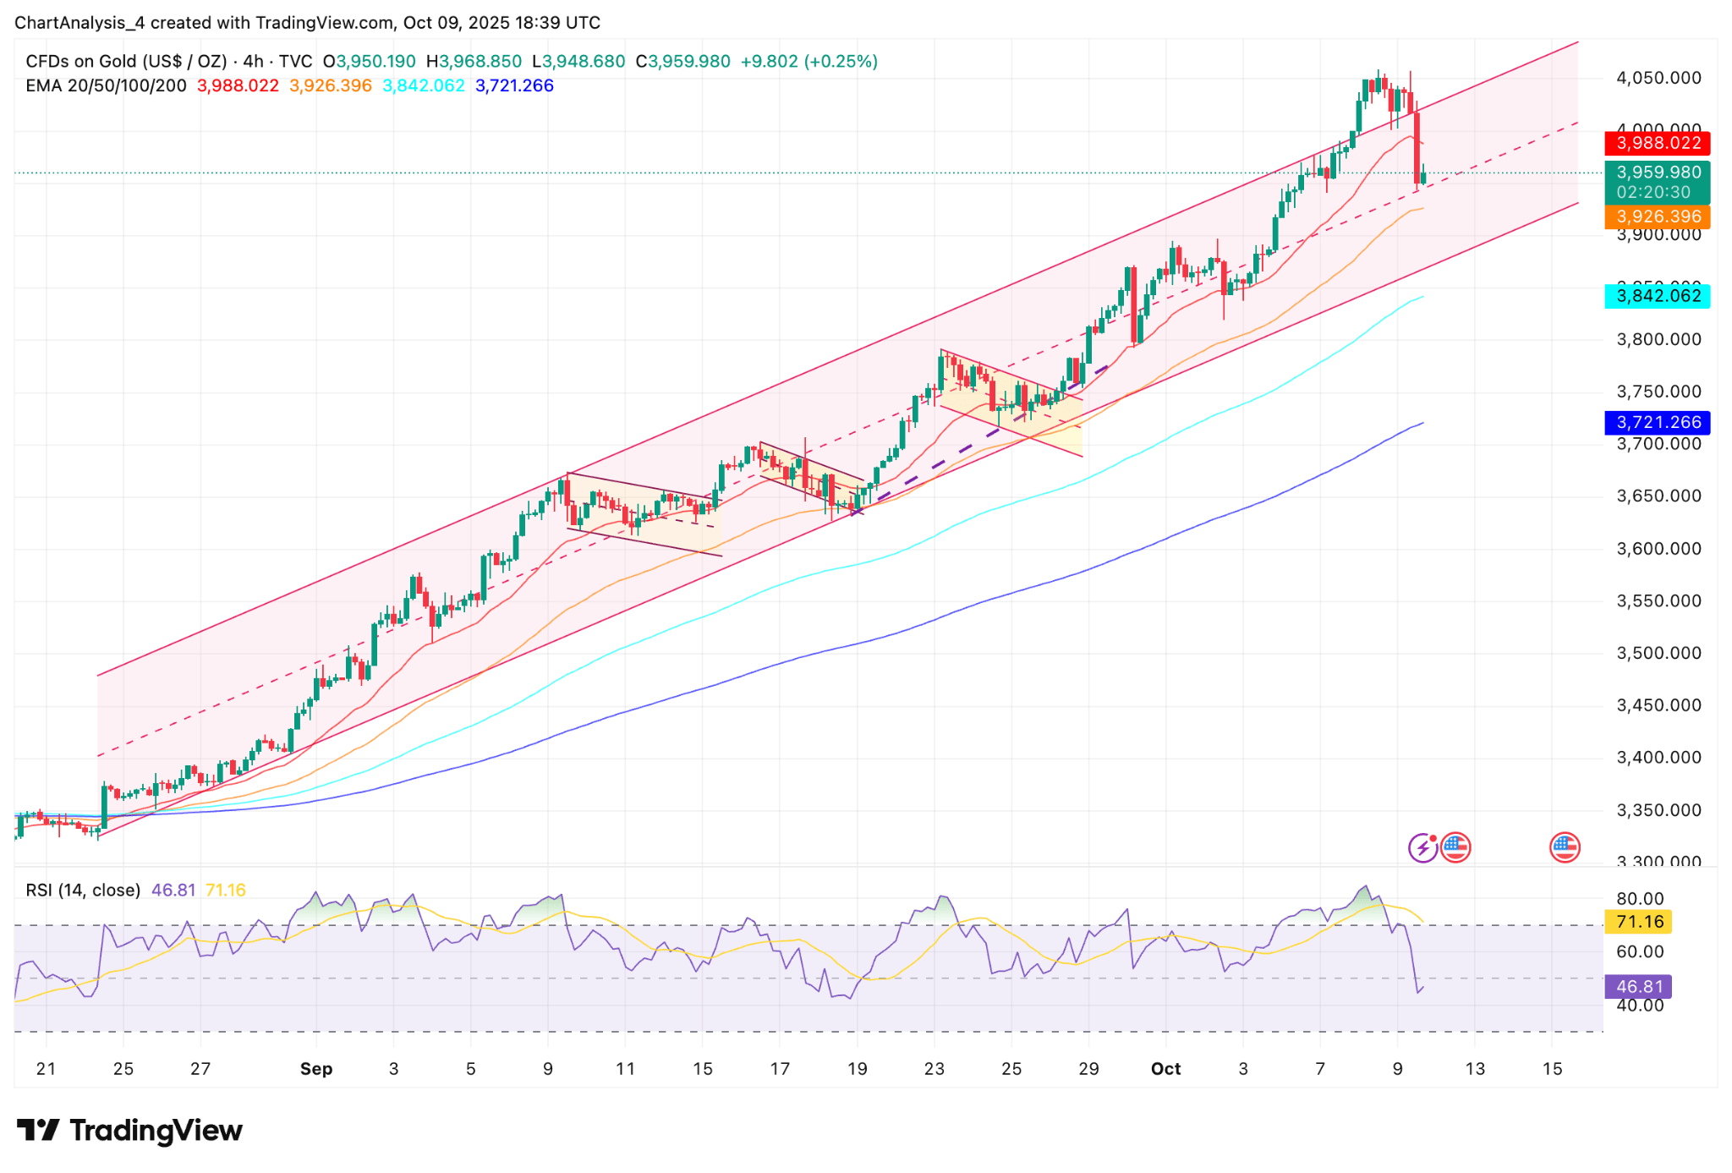This screenshot has height=1173, width=1732.
Task: Click the green 3,959.980 current price tag
Action: (x=1656, y=172)
